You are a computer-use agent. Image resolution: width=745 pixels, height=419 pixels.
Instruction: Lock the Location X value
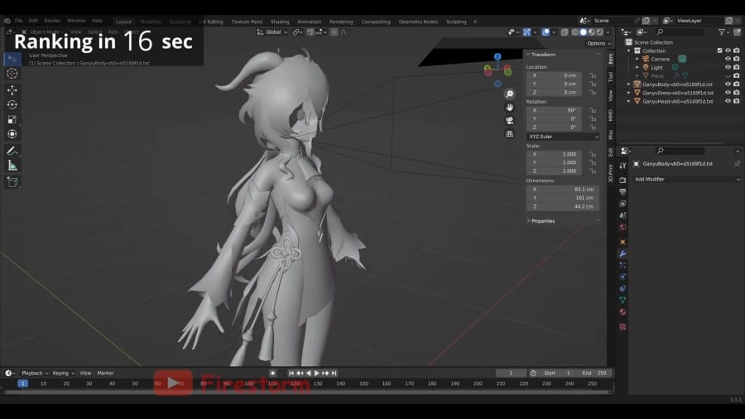click(593, 75)
